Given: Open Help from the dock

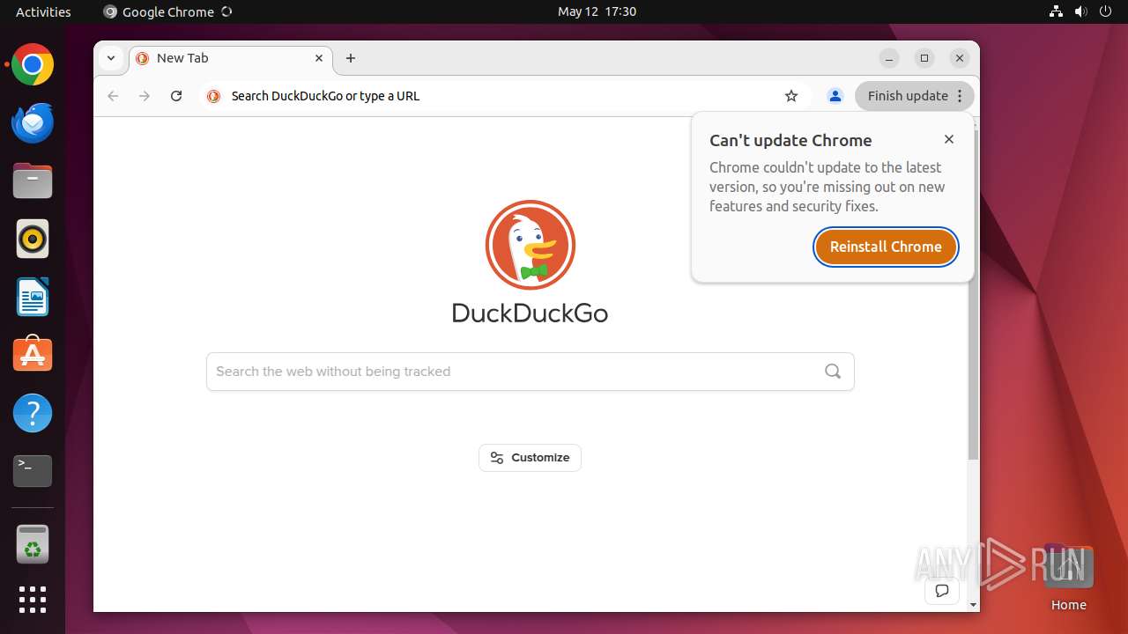Looking at the screenshot, I should pos(33,413).
